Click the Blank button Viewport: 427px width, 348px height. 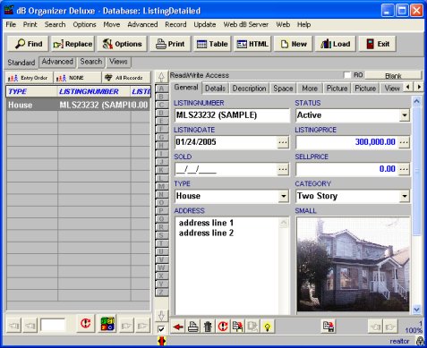(393, 76)
